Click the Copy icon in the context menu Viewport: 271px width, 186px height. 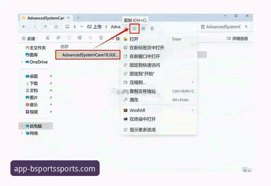(134, 29)
